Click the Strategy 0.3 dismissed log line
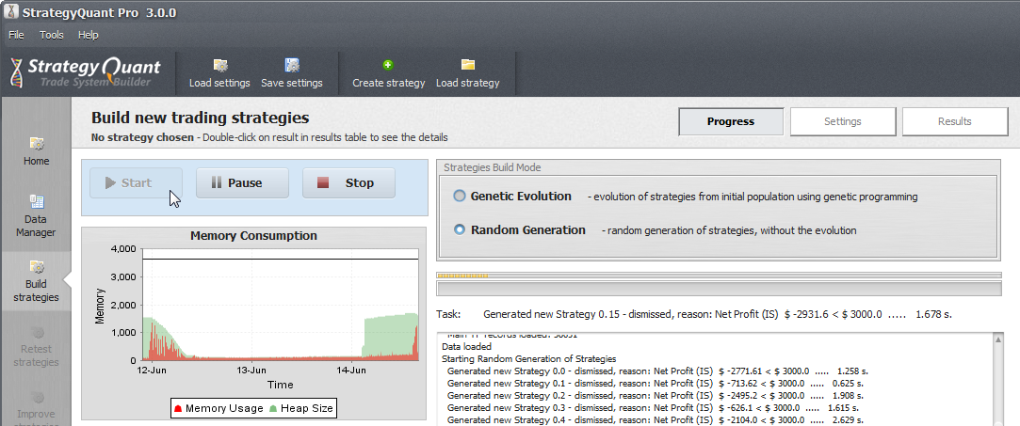This screenshot has height=426, width=1020. (x=653, y=408)
